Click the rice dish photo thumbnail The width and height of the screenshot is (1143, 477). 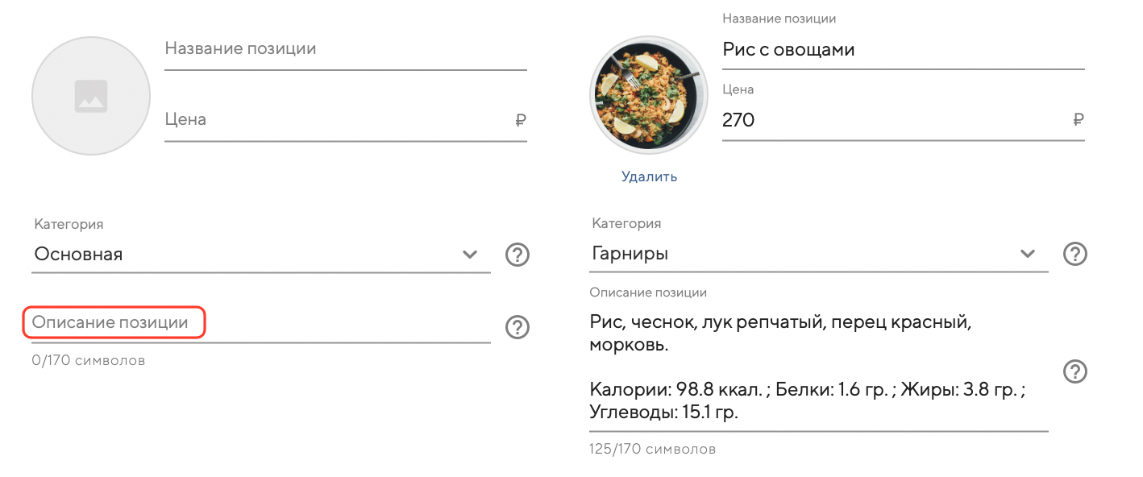649,96
